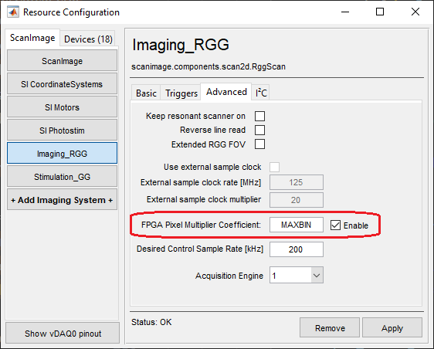Open the I²C tab
Screen dimensions: 434x349
point(261,93)
